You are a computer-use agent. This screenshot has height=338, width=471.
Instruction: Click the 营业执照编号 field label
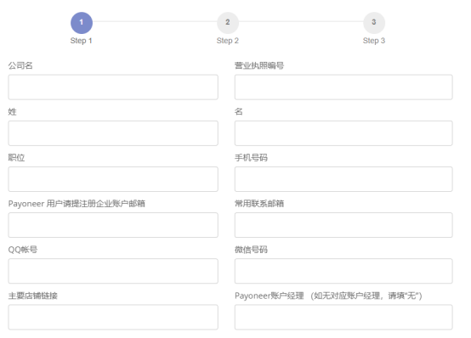click(x=259, y=65)
